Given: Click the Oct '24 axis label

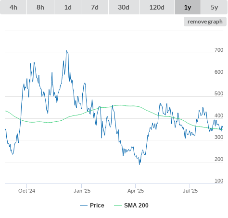Looking at the screenshot, I should click(x=26, y=191).
